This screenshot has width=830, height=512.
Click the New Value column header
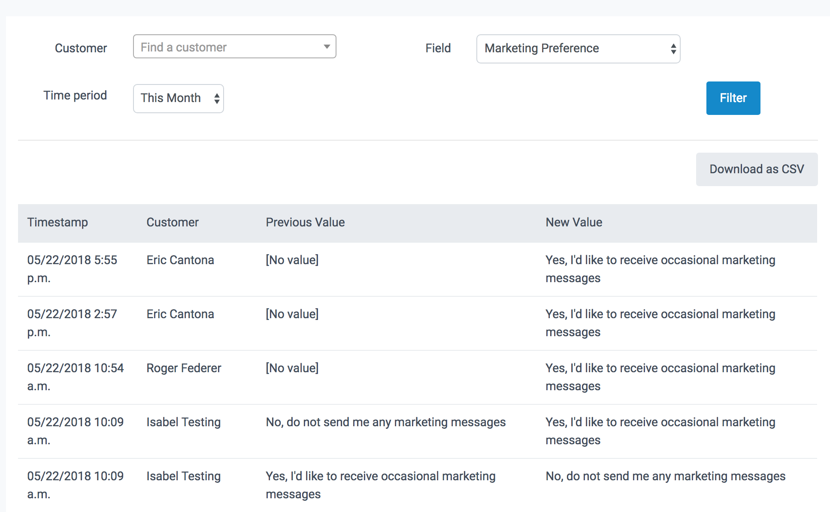573,222
